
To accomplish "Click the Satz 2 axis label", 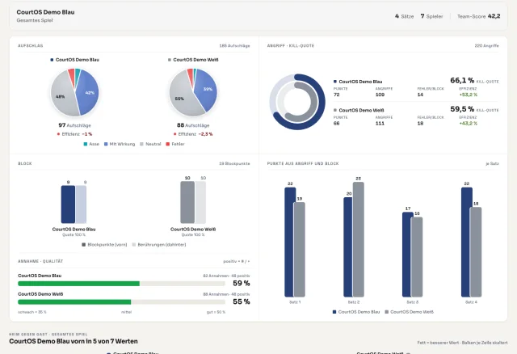I will 354,302.
